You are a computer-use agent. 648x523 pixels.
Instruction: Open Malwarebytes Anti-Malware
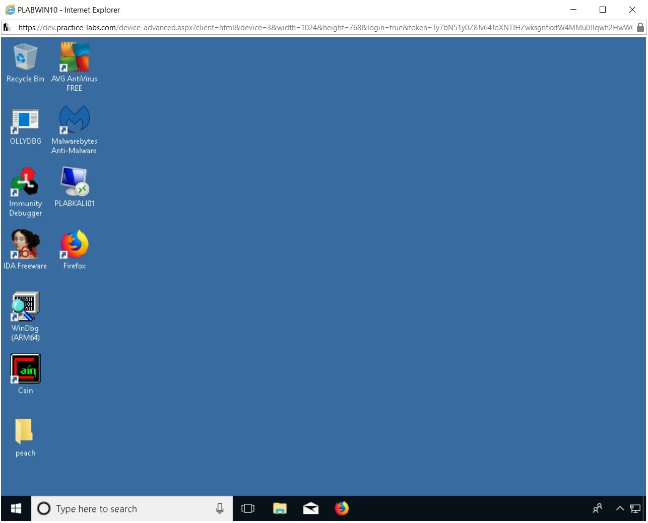pos(74,120)
